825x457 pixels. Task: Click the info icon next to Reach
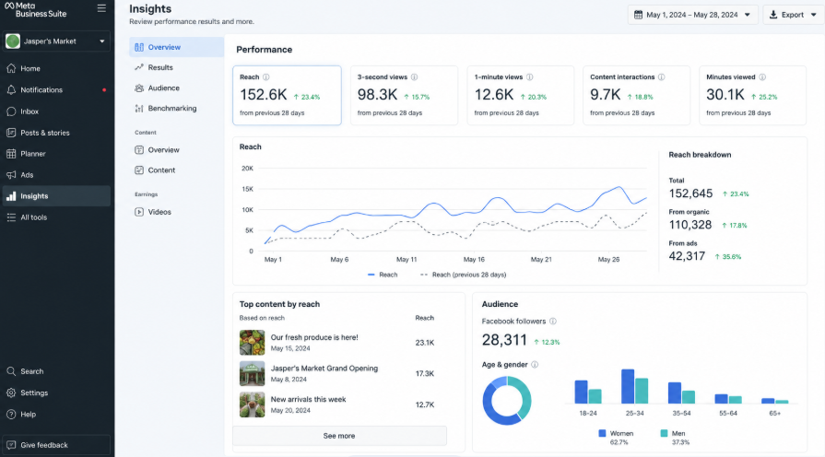pyautogui.click(x=266, y=76)
